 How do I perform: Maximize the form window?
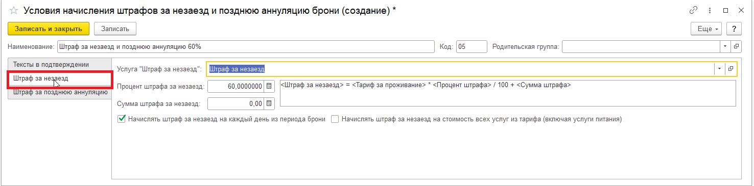pyautogui.click(x=725, y=10)
